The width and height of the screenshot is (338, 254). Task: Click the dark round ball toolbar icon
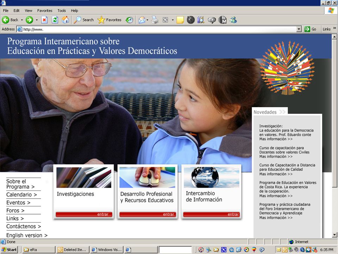point(190,20)
